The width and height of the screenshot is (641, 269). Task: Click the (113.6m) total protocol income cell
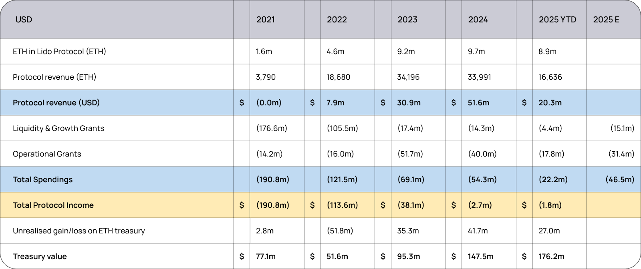[342, 205]
